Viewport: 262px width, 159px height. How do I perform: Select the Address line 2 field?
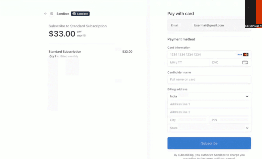tap(209, 112)
